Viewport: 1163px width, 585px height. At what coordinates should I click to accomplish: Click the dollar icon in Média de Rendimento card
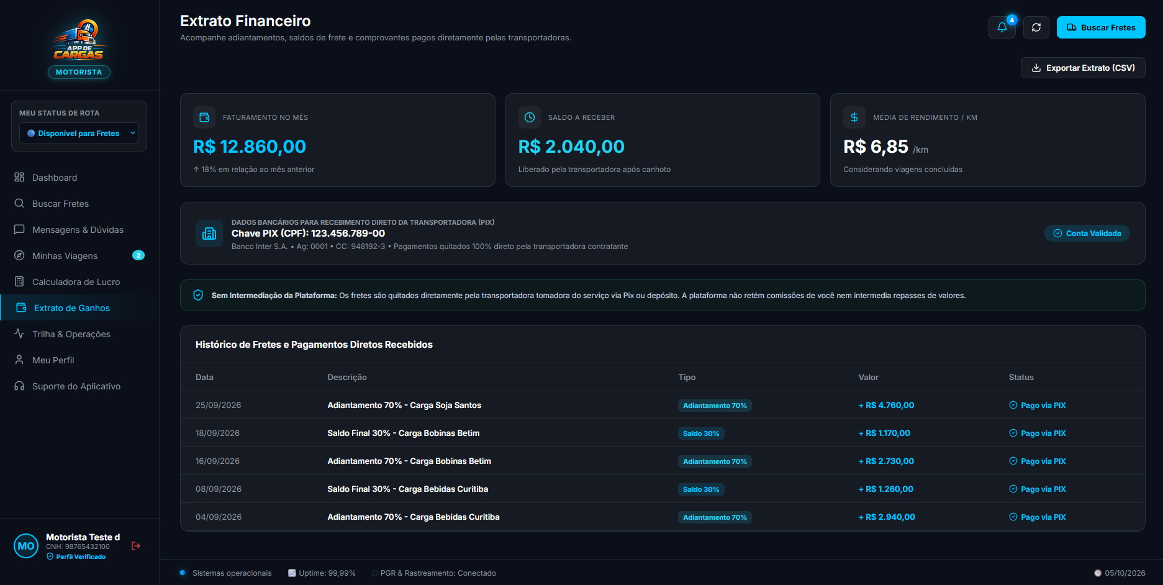click(x=854, y=117)
